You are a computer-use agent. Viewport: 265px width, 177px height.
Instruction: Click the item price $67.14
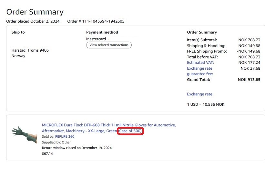(47, 154)
